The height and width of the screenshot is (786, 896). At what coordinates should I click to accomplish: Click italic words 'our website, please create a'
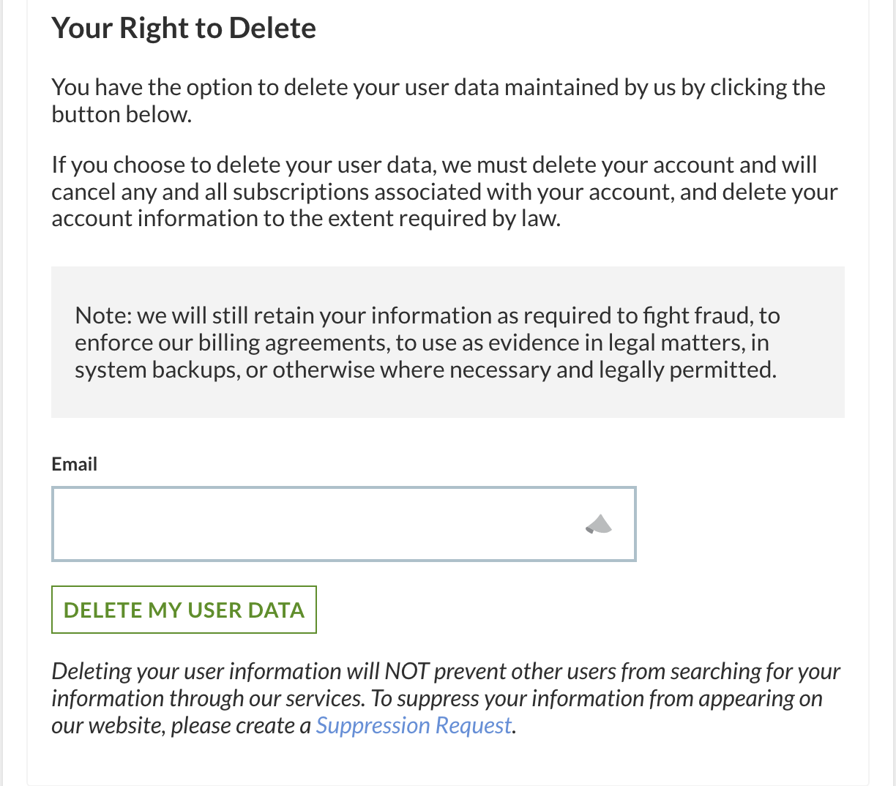181,725
